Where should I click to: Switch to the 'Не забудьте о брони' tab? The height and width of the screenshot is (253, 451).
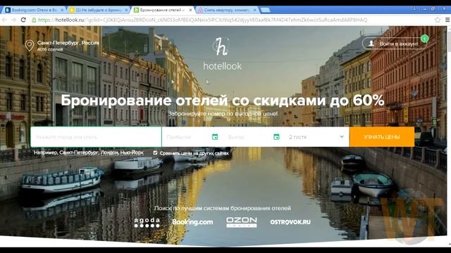coord(99,10)
